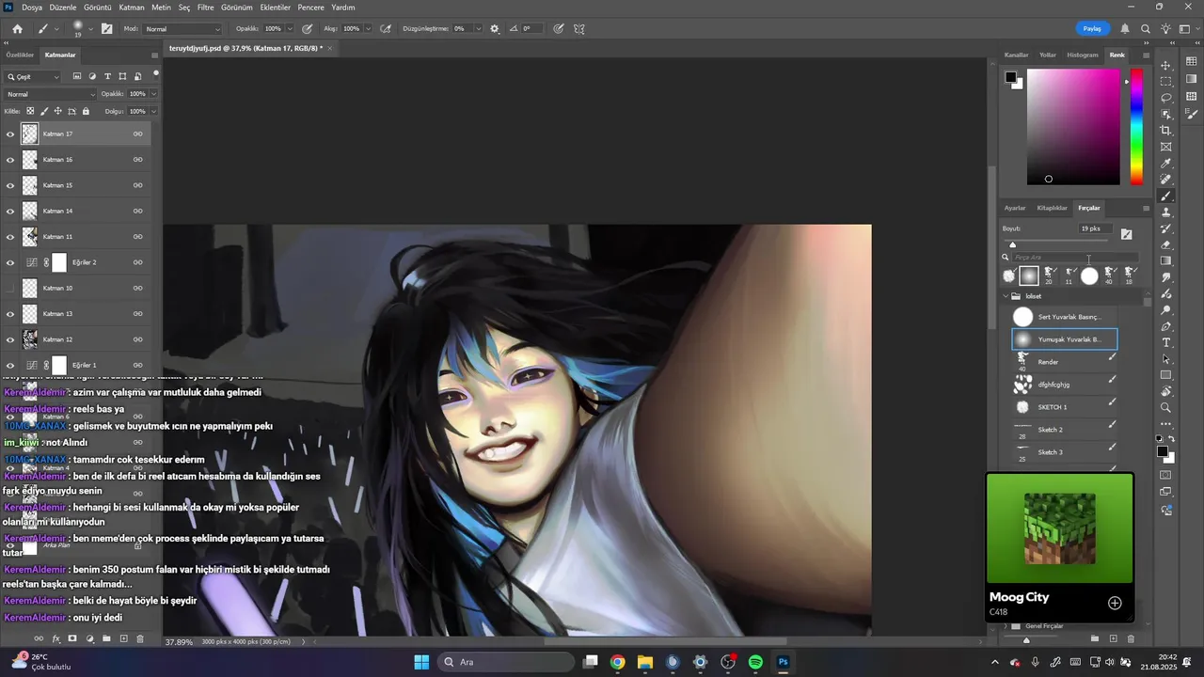Collapse the loliset brush folder
The height and width of the screenshot is (677, 1204).
tap(1005, 296)
